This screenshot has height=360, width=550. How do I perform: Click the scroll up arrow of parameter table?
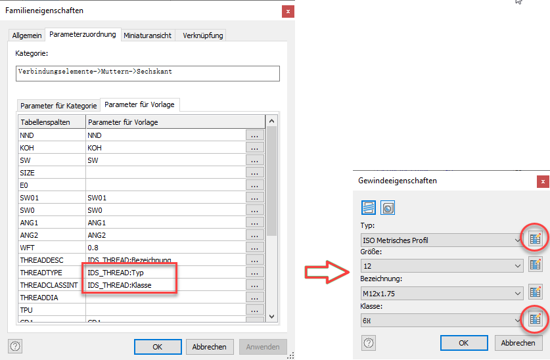271,121
